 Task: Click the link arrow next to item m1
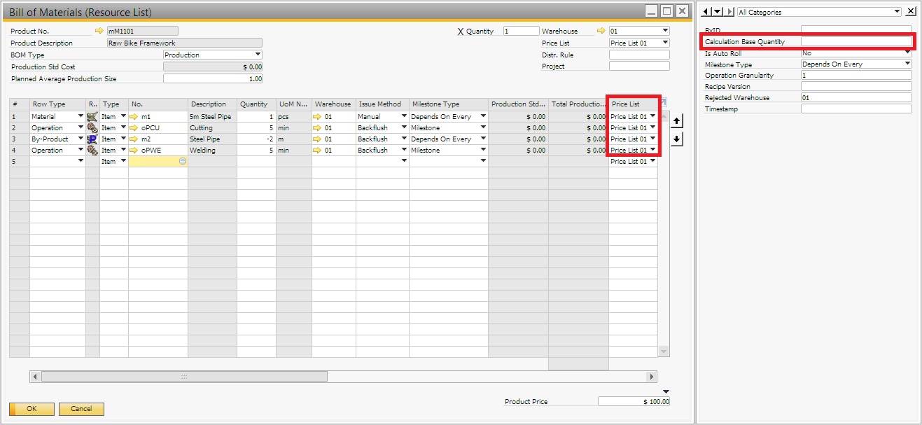[135, 117]
